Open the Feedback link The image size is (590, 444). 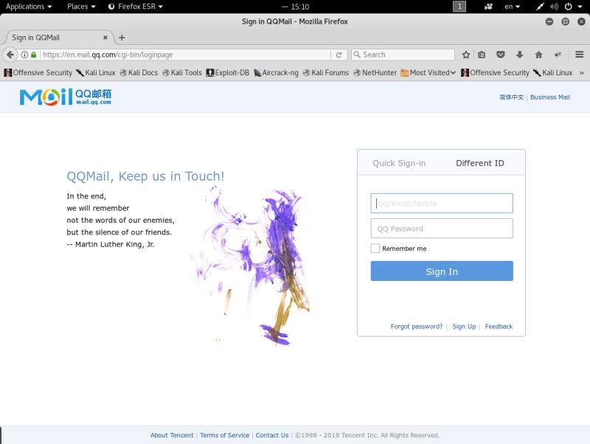tap(499, 327)
